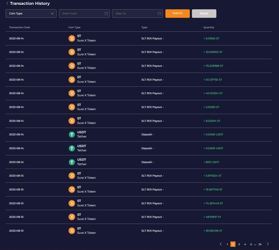279x250 pixels.
Task: Select the quantity + 50.137755 ST
Action: [x=213, y=80]
